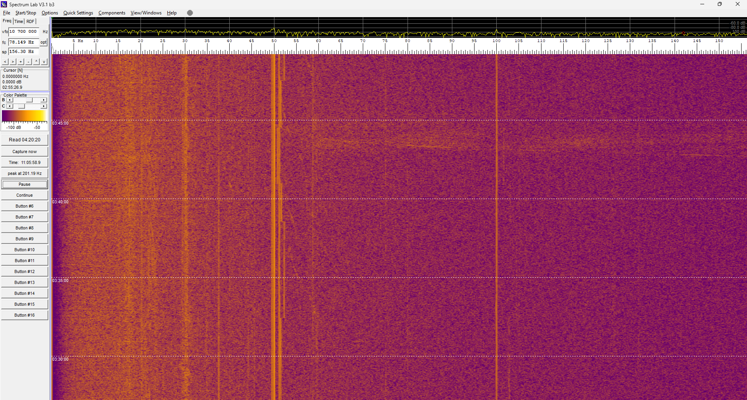747x400 pixels.
Task: Open the Options menu
Action: (x=50, y=13)
